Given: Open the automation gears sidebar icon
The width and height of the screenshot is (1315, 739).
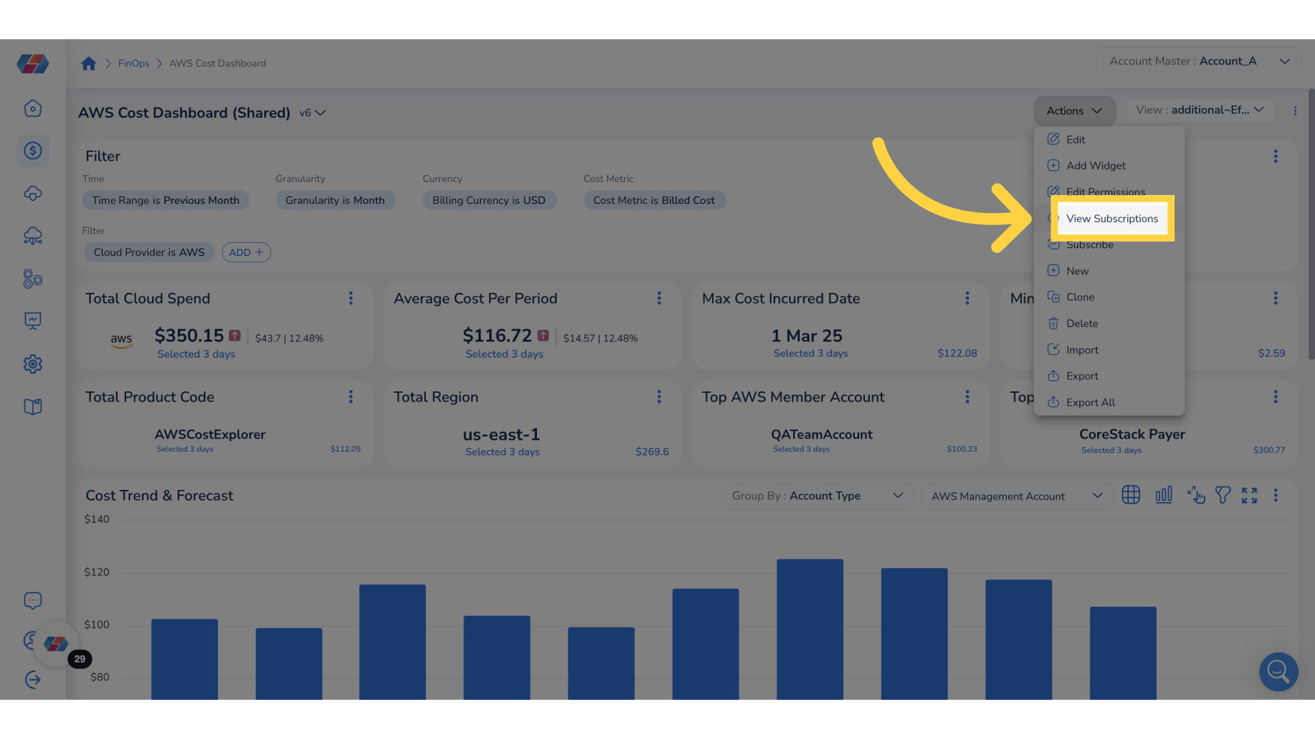Looking at the screenshot, I should [x=33, y=278].
